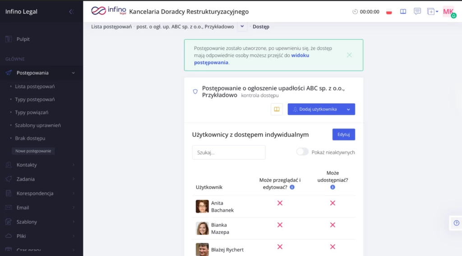Viewport: 462px width, 256px height.
Task: Click Anita Bachanek's avatar thumbnail
Action: [x=202, y=206]
